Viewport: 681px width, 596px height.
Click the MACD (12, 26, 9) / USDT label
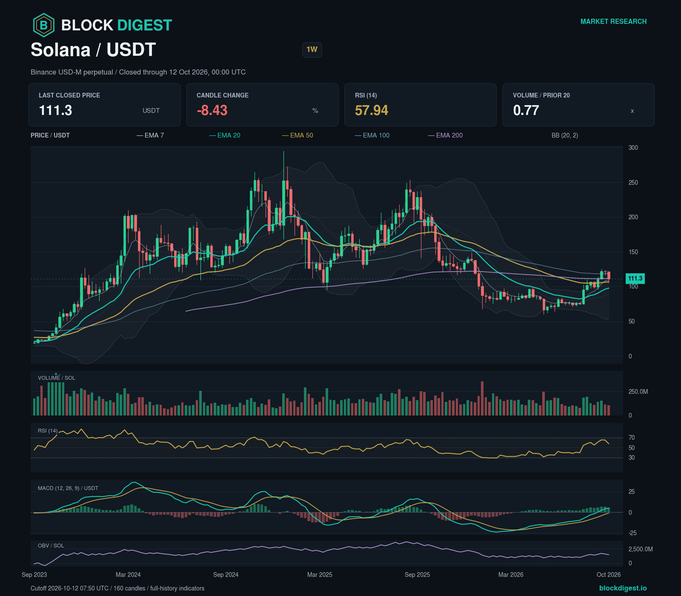68,488
